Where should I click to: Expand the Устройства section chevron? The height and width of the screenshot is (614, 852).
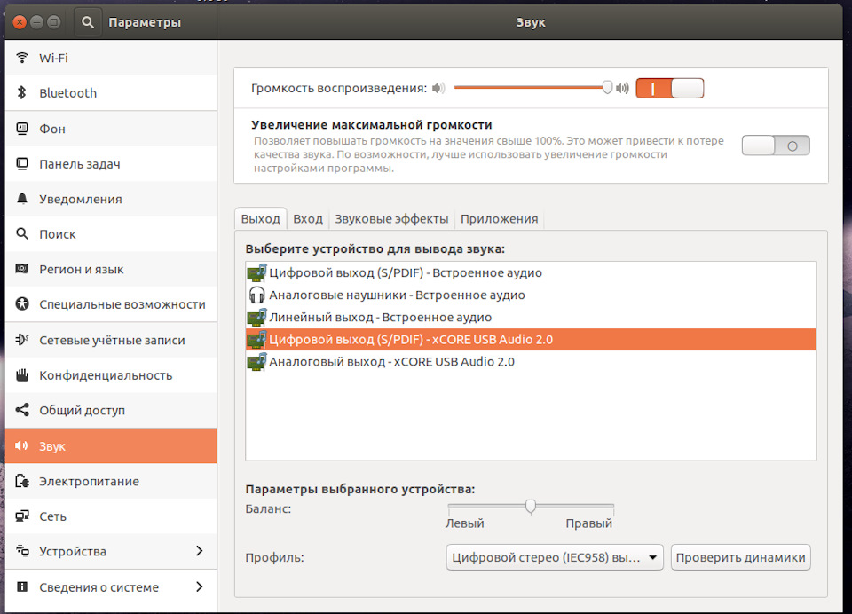(200, 551)
